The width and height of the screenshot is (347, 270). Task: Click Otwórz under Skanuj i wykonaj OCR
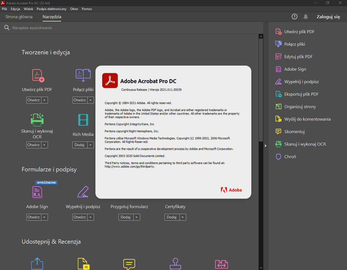pos(34,145)
